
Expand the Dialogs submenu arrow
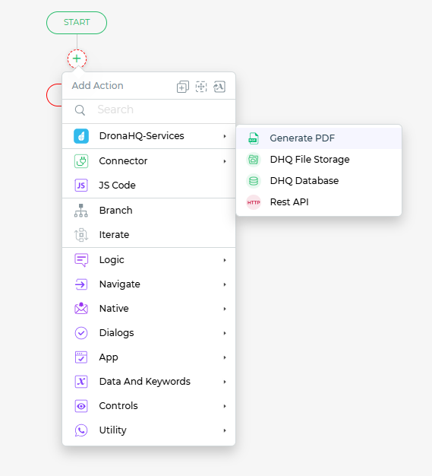point(225,333)
